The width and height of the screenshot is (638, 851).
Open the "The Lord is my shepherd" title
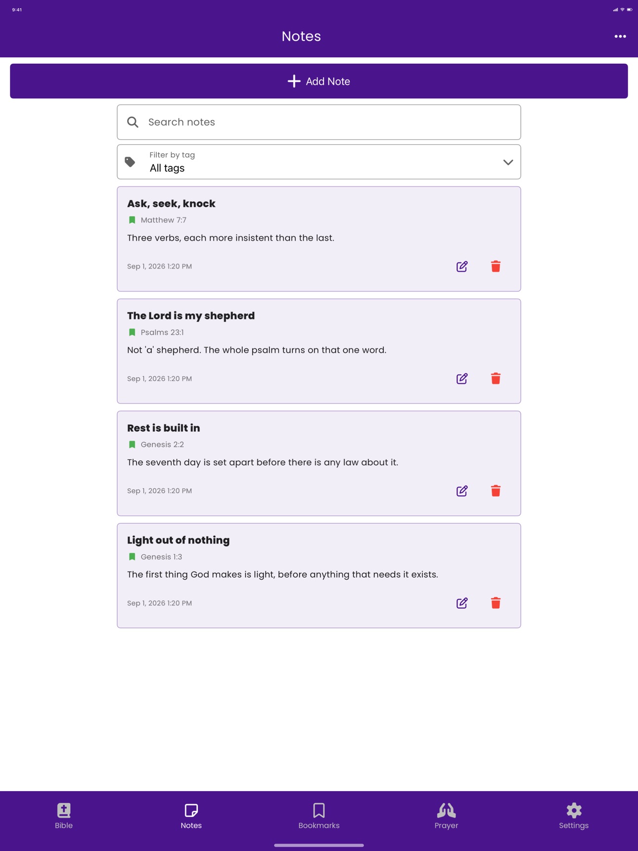click(191, 316)
